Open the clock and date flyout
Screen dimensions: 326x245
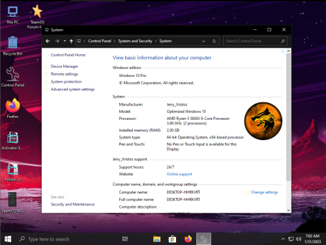coord(312,239)
